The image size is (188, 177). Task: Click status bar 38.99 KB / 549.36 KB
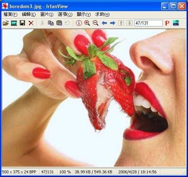(94, 172)
